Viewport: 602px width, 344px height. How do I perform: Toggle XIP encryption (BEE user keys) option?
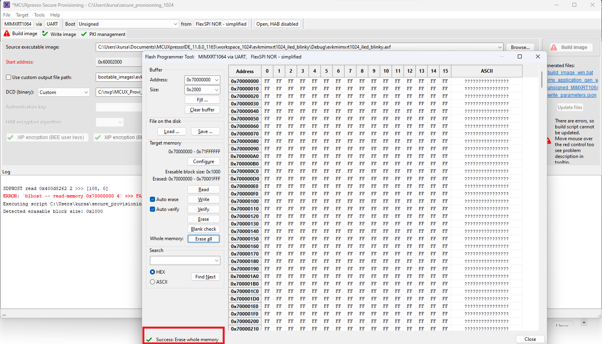pos(47,137)
